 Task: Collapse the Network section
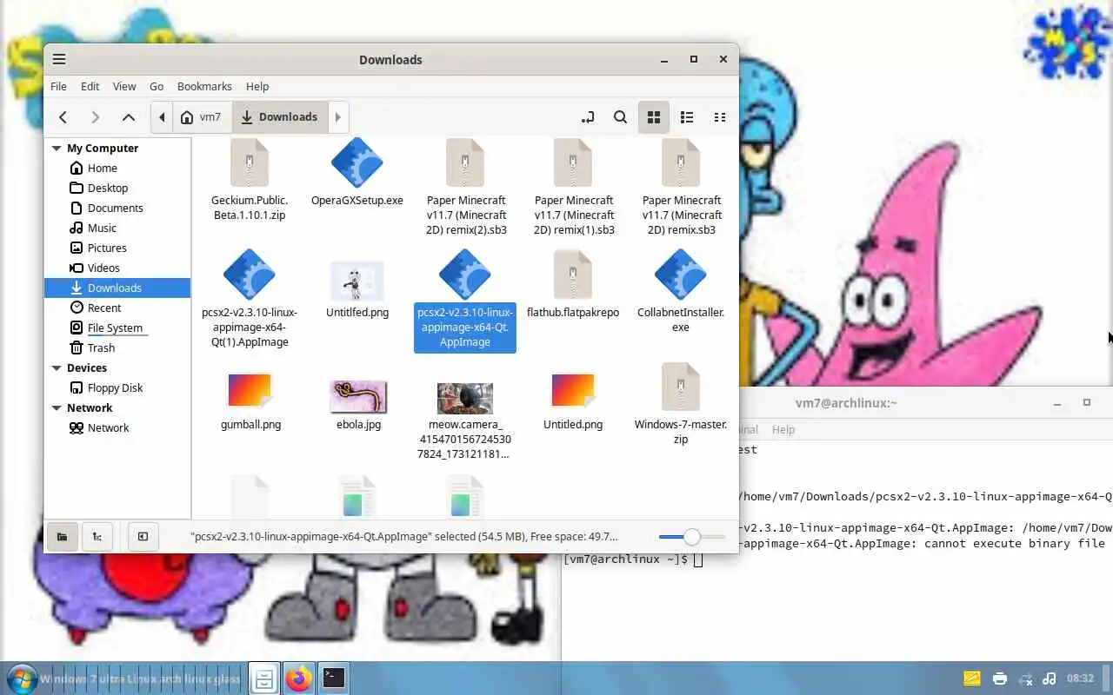(x=57, y=408)
